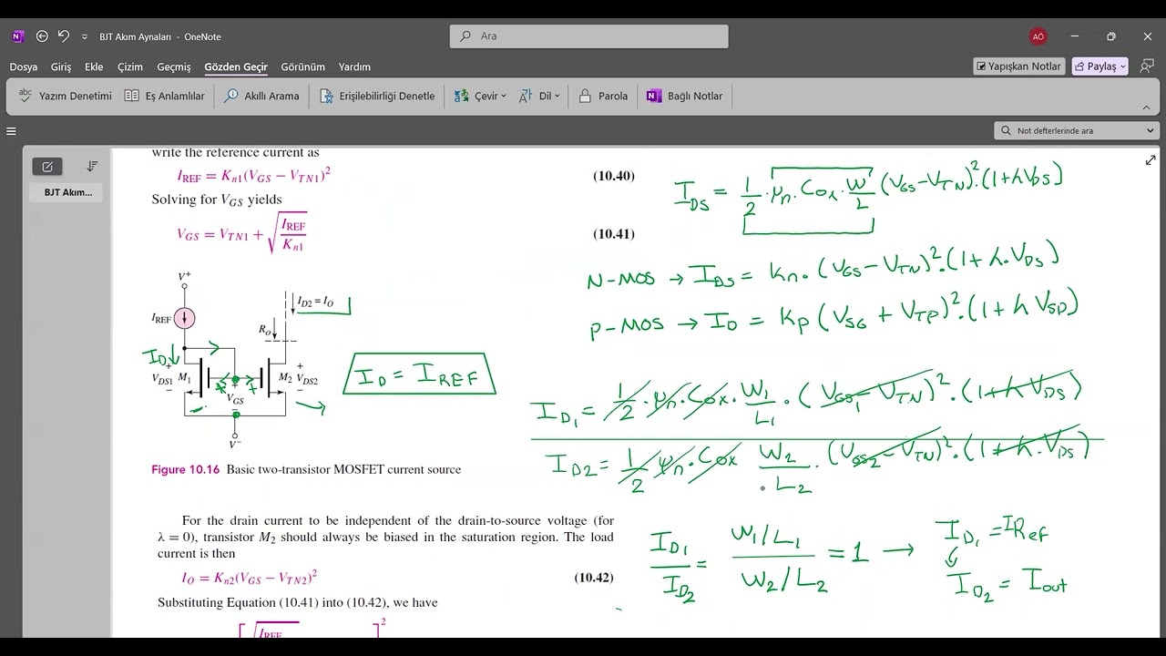Click the notebook search magnifier icon

point(1006,131)
